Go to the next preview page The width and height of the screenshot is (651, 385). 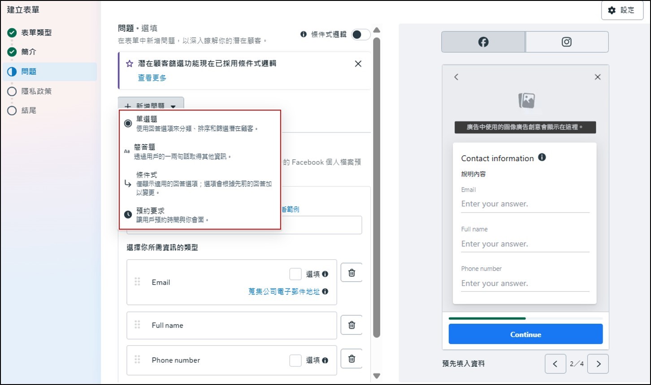click(598, 364)
